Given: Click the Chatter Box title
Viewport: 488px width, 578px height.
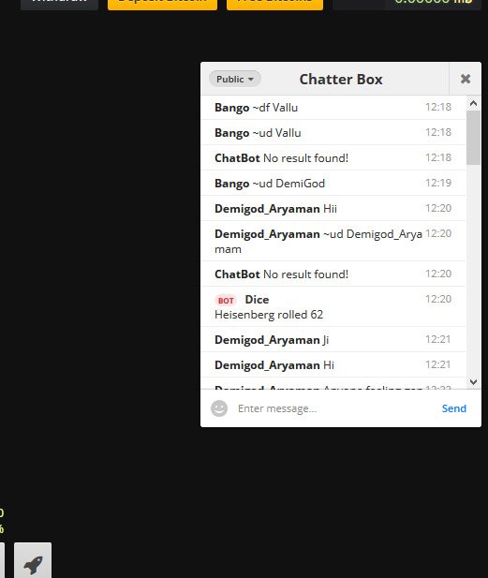Looking at the screenshot, I should [341, 80].
